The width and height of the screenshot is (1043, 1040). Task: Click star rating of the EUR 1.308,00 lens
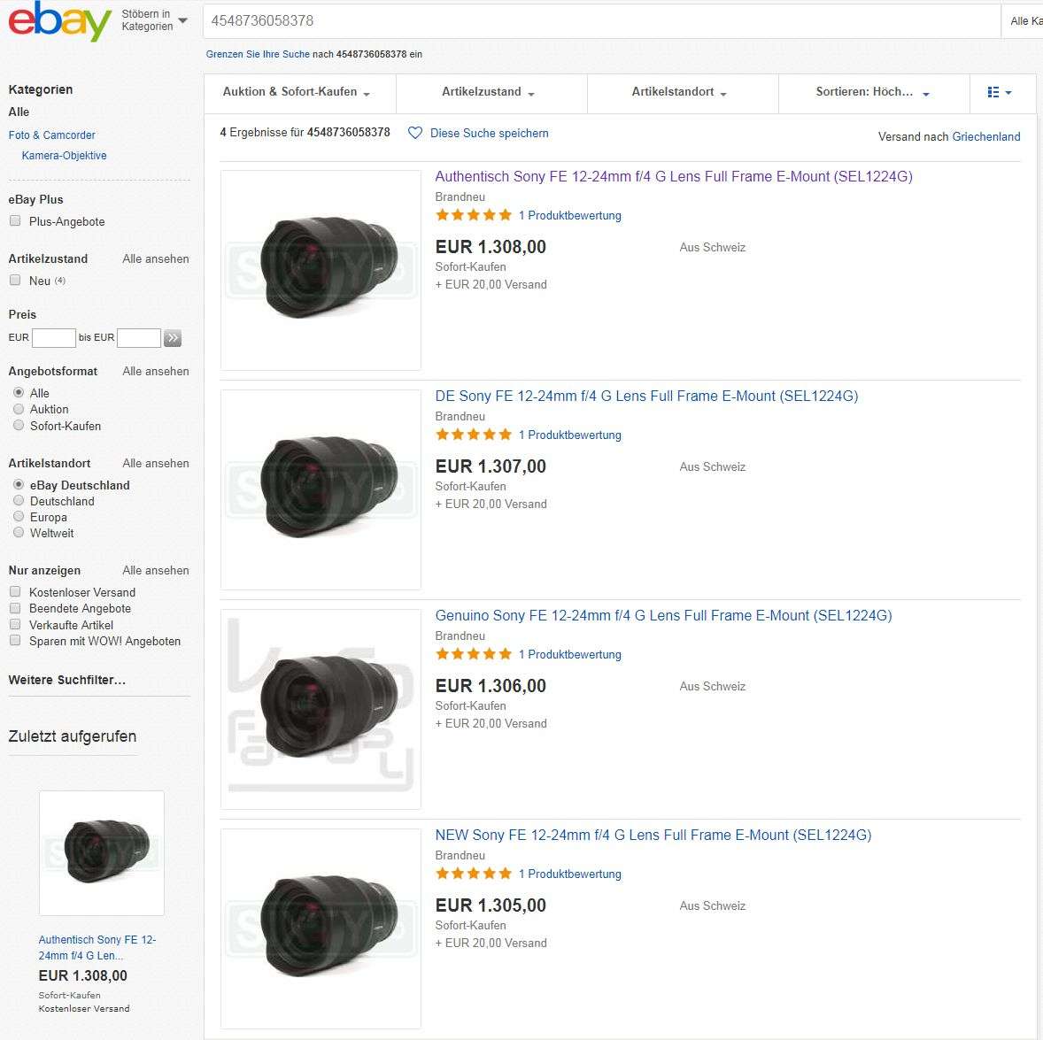474,215
